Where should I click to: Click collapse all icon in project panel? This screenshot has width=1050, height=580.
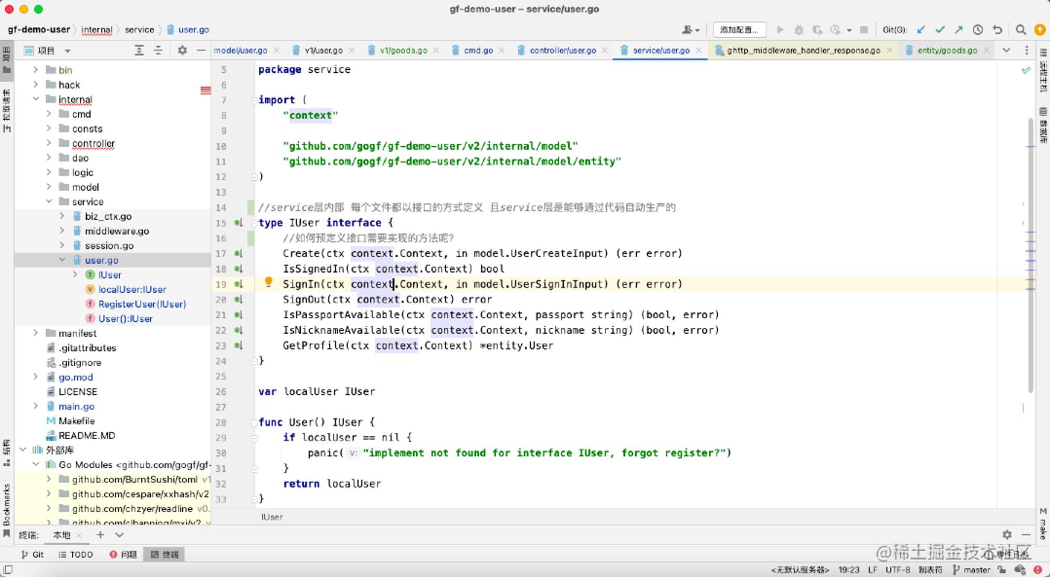coord(158,50)
